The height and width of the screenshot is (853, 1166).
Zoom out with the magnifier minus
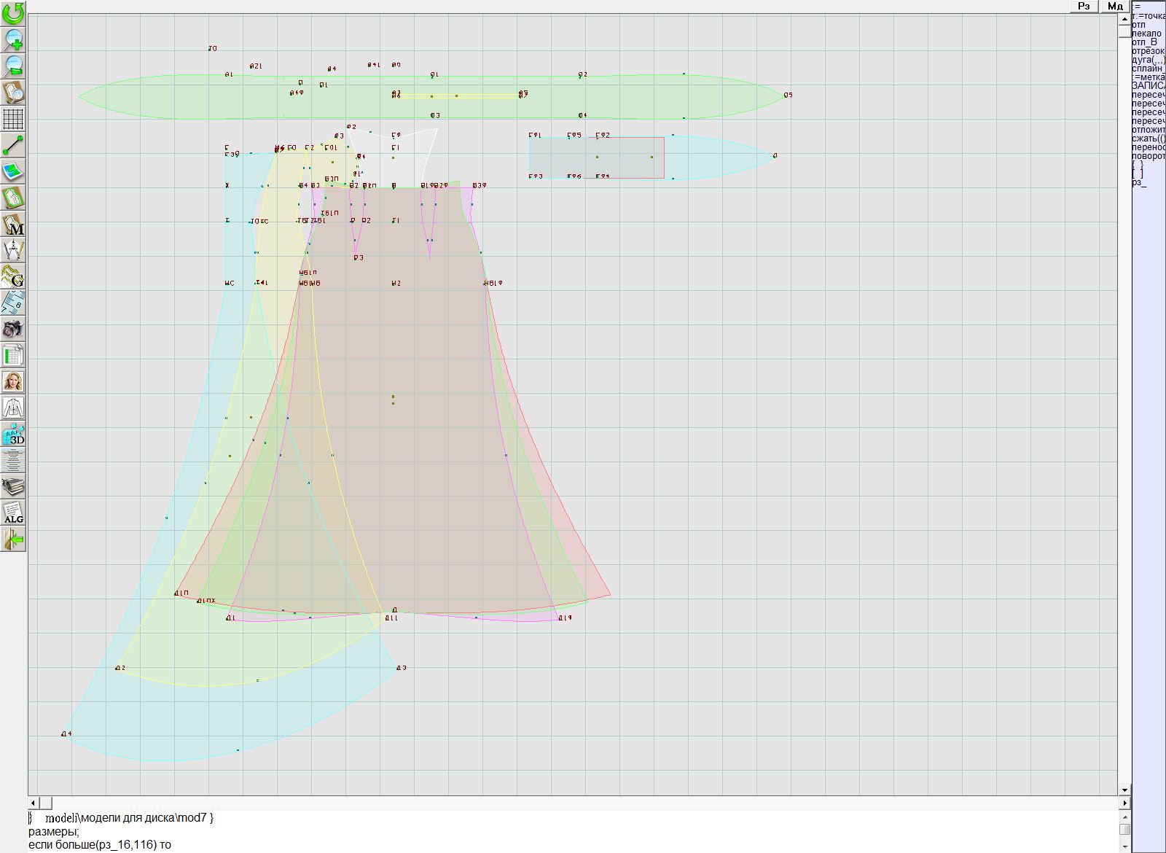pyautogui.click(x=13, y=66)
